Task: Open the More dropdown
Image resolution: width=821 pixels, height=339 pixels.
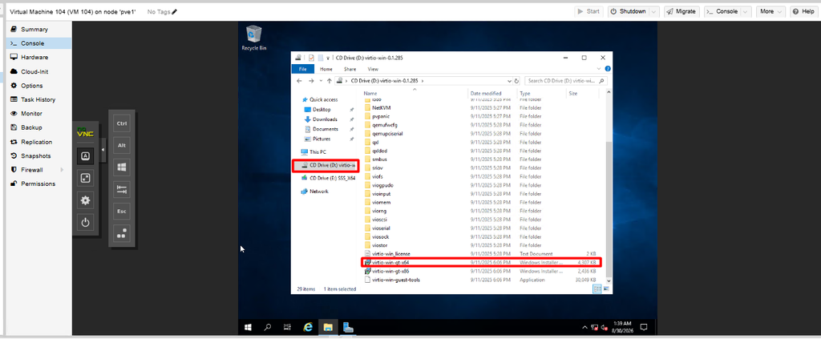Action: (x=771, y=11)
